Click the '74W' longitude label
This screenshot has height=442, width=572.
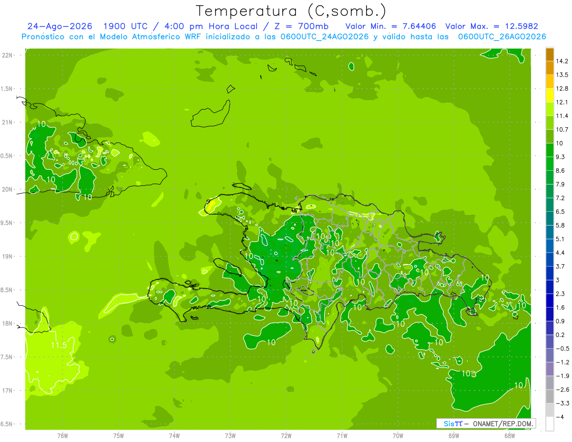(x=174, y=435)
